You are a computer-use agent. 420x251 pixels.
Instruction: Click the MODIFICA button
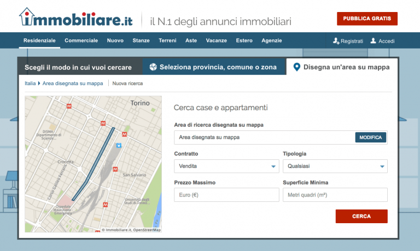coord(371,138)
